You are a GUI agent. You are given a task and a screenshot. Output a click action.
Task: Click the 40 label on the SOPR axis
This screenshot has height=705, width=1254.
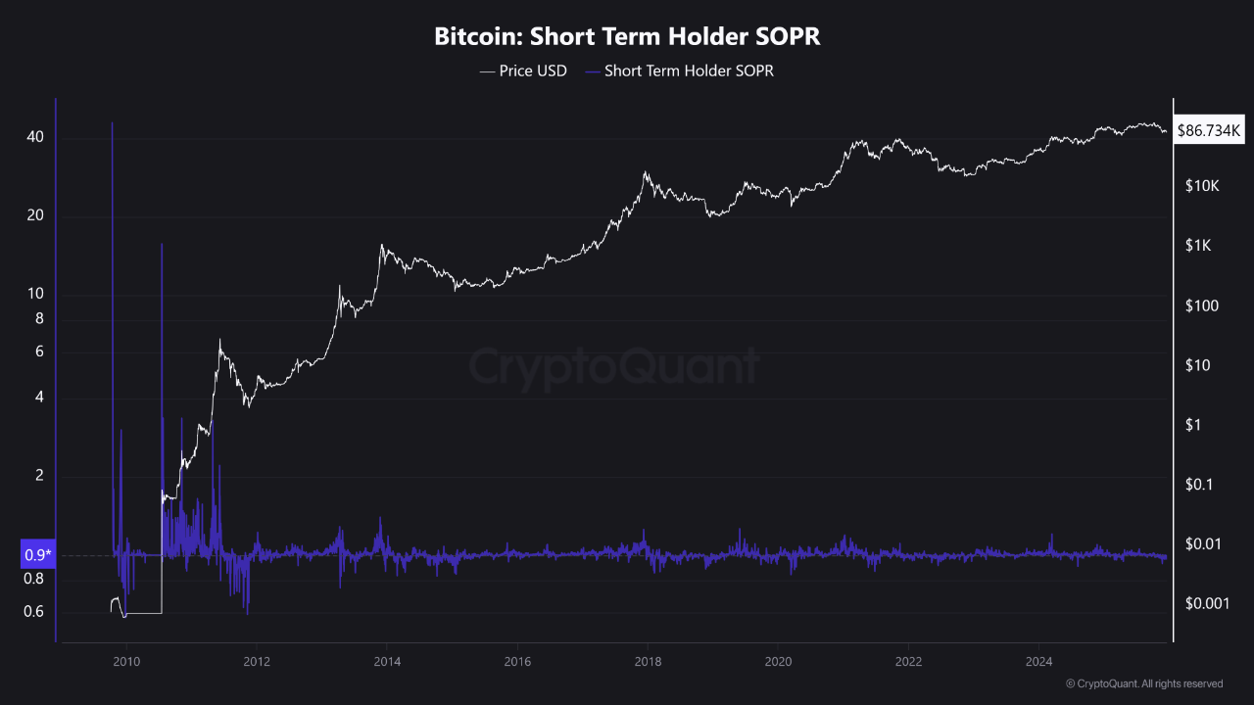pyautogui.click(x=35, y=137)
